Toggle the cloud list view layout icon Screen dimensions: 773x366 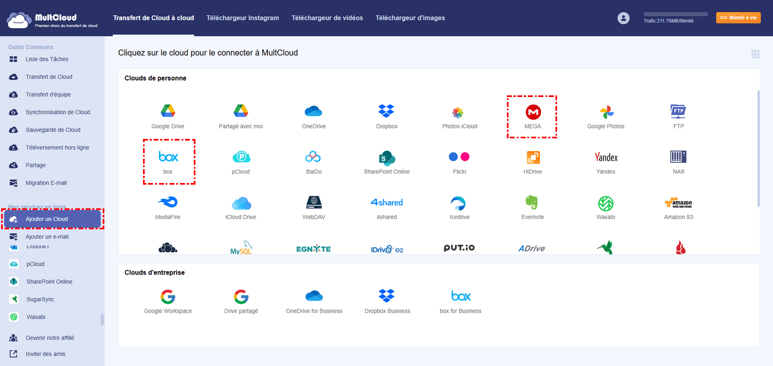[x=756, y=54]
